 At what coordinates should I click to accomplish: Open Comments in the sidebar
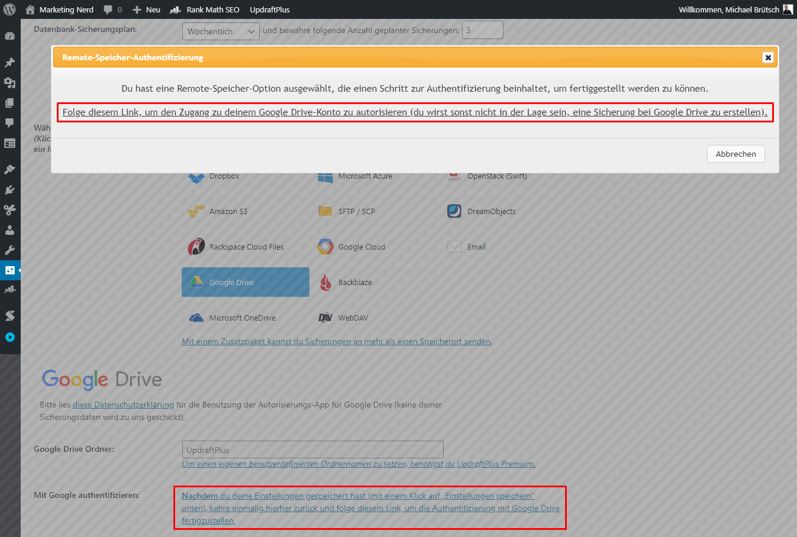pos(9,123)
